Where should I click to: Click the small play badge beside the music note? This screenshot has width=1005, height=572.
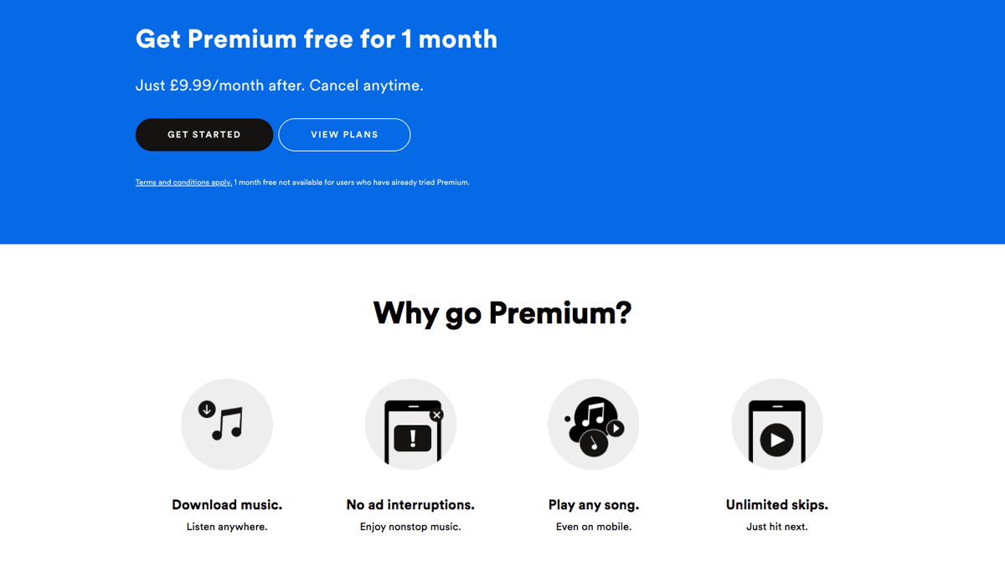(616, 429)
